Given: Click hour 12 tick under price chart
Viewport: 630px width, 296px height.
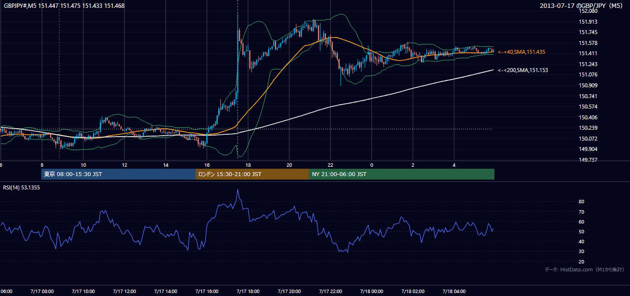Looking at the screenshot, I should click(124, 165).
